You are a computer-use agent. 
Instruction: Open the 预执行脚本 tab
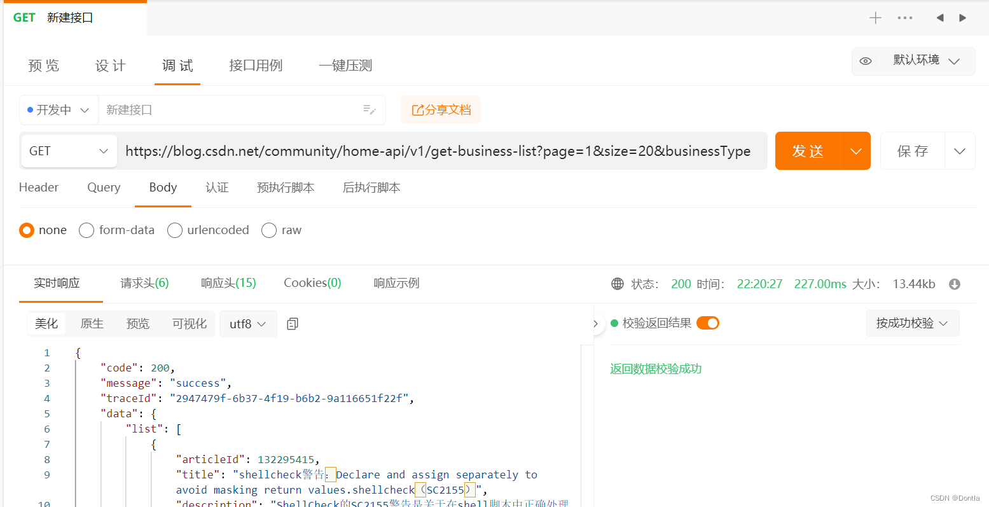click(286, 188)
